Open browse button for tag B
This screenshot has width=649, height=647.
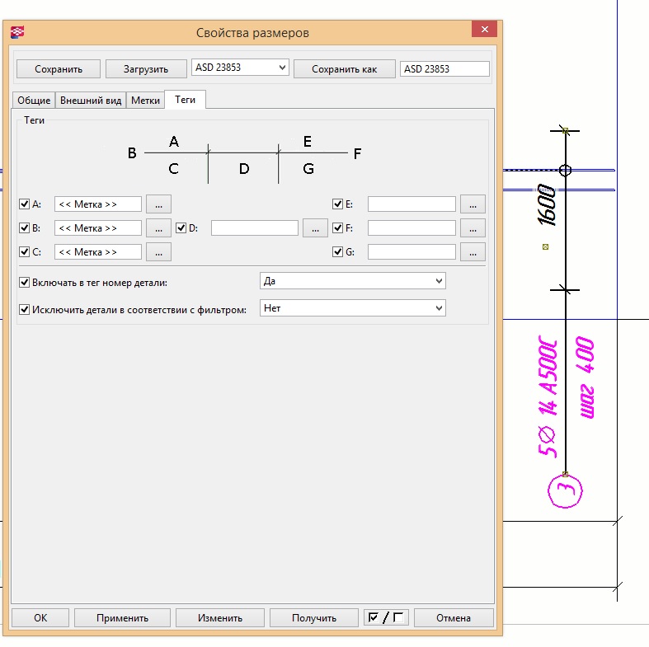pos(158,227)
